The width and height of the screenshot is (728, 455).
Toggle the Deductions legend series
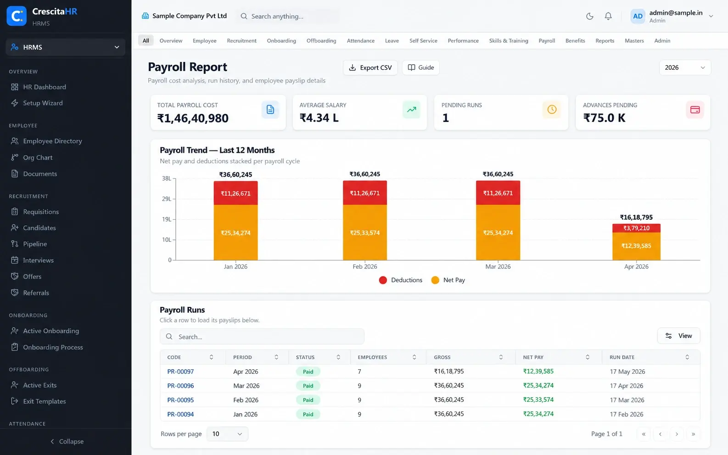[x=401, y=280]
